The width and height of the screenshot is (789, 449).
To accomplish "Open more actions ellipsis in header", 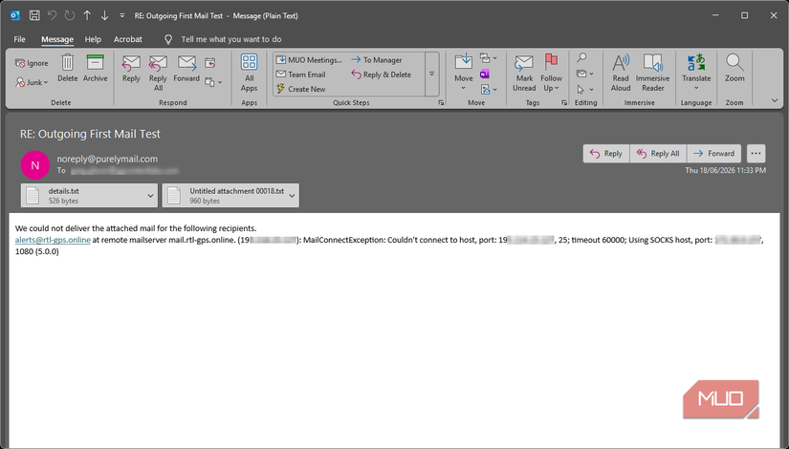I will 756,154.
